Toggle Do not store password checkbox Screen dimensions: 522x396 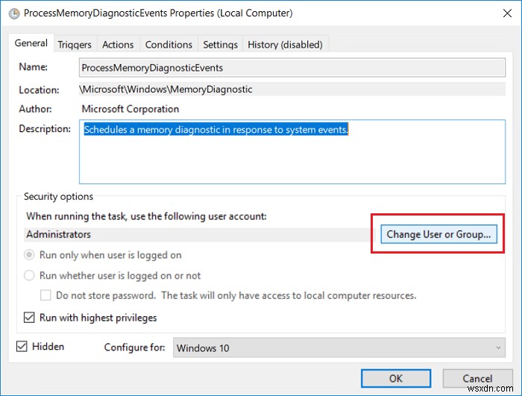tap(45, 295)
